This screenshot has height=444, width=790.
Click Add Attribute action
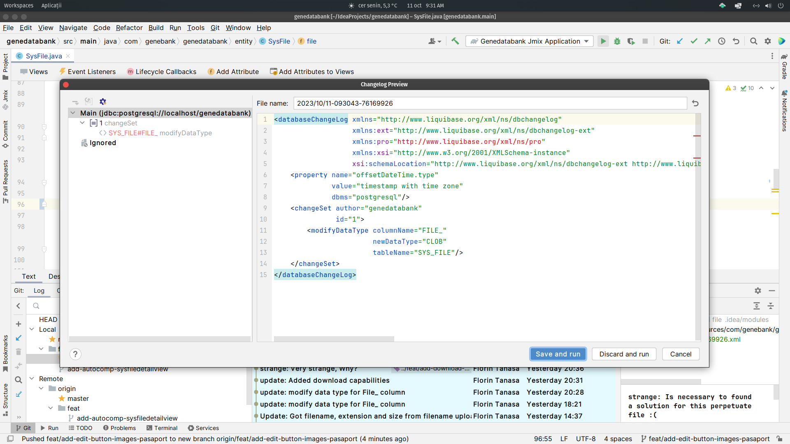tap(233, 72)
